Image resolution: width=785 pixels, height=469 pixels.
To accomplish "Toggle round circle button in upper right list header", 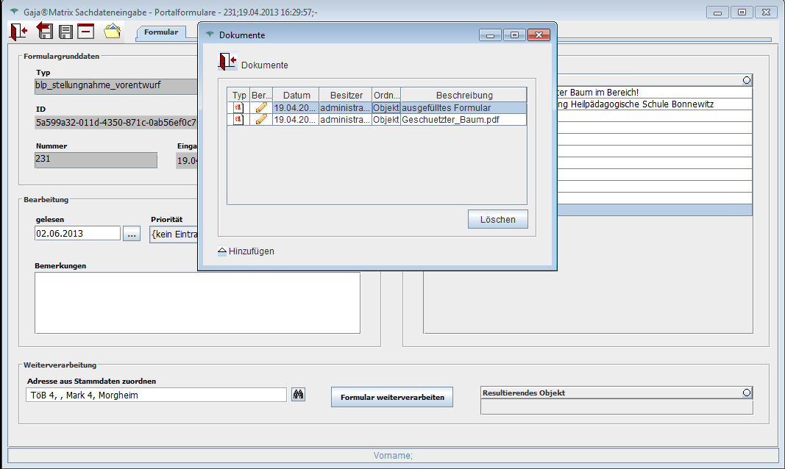I will tap(747, 80).
